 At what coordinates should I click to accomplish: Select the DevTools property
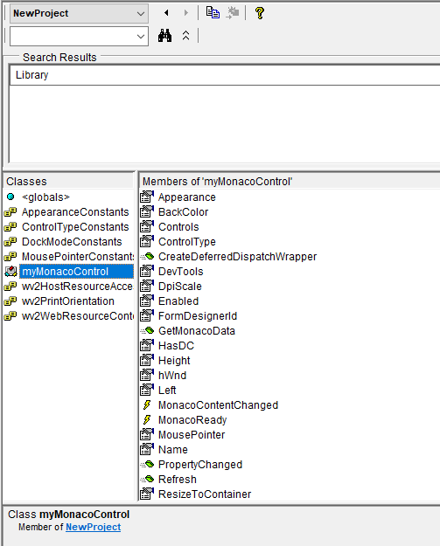180,272
